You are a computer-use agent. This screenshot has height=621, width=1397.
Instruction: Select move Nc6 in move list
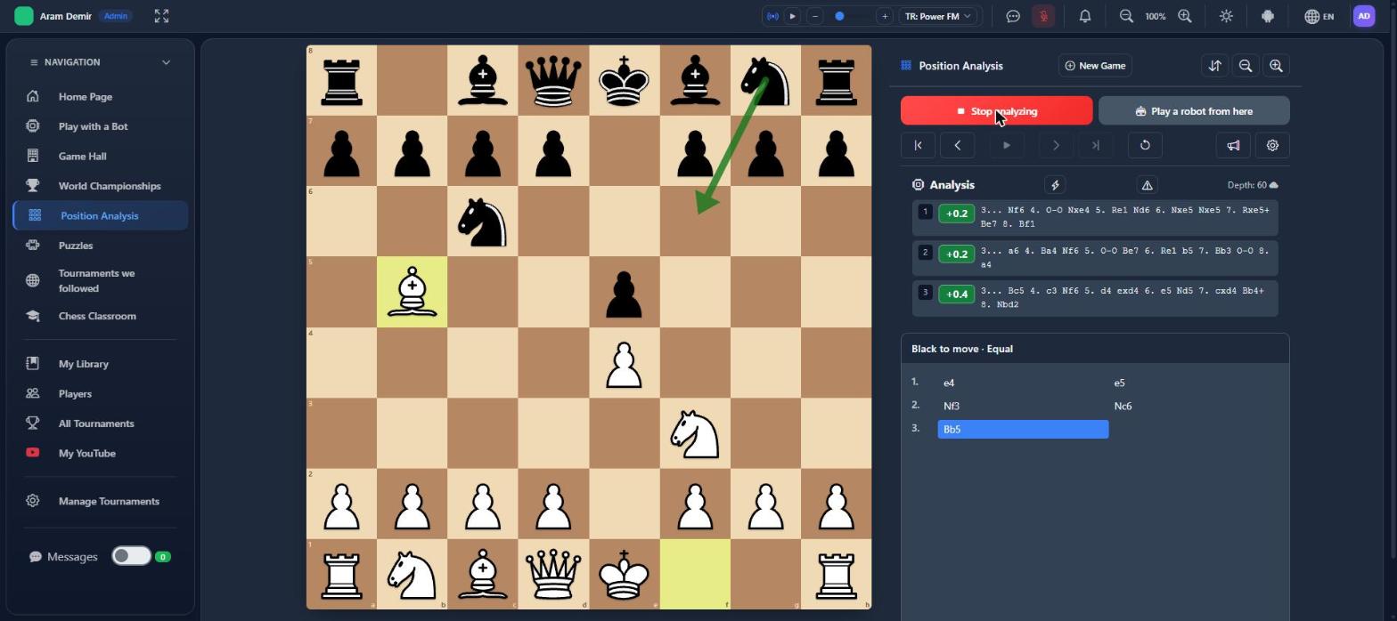[x=1194, y=406]
